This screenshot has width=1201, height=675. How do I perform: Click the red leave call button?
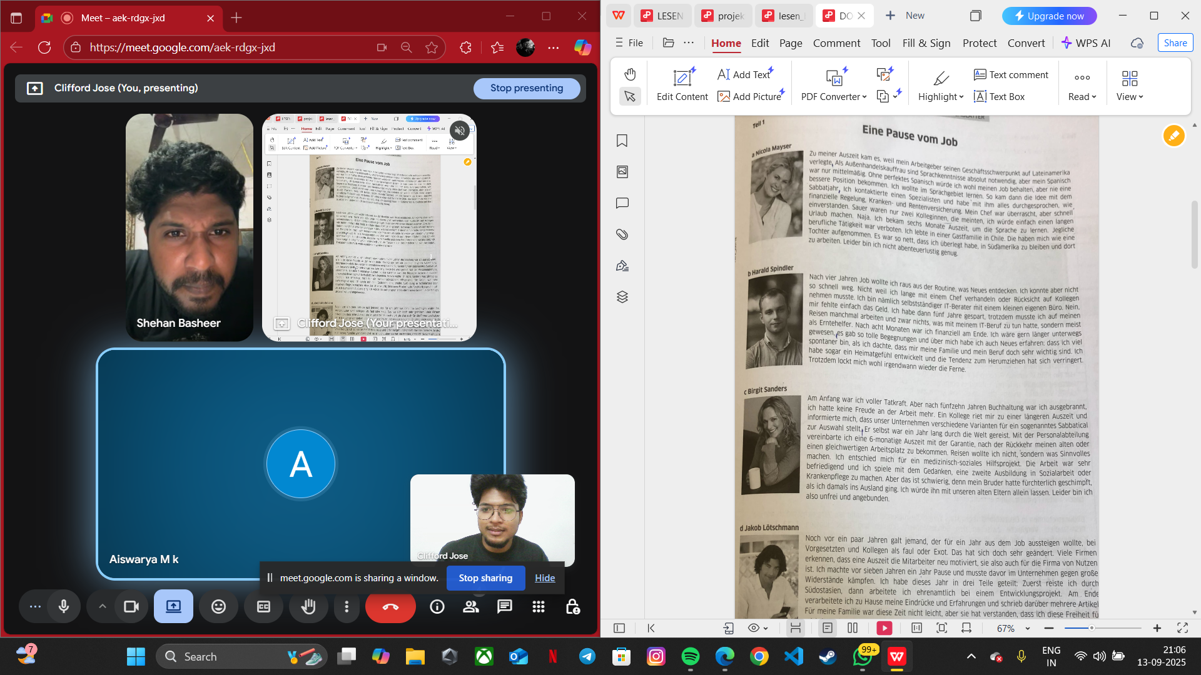(x=390, y=606)
